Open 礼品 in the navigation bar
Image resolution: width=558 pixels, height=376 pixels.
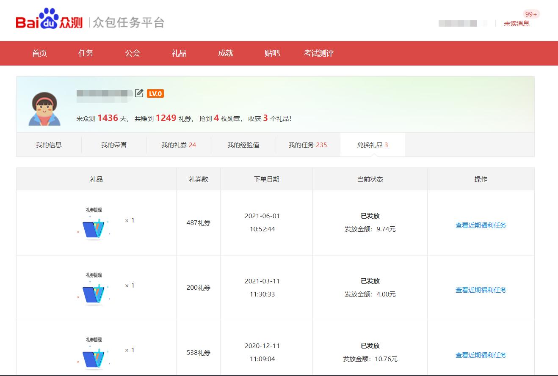tap(179, 53)
